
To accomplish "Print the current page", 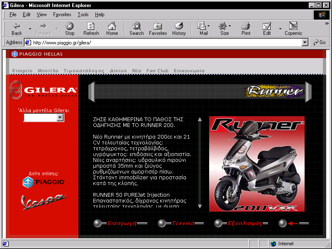I will [246, 29].
